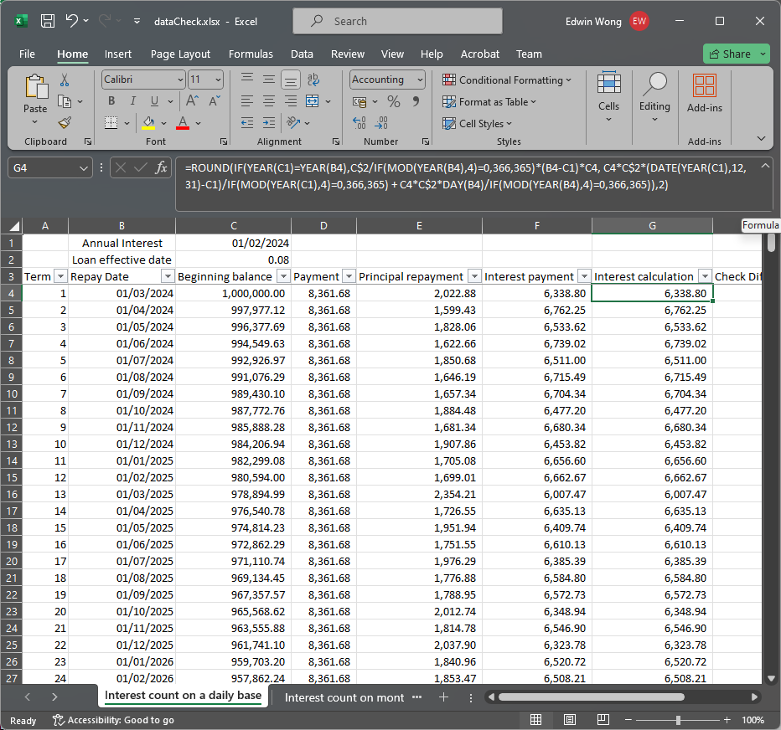Click the Cut scissors icon
This screenshot has width=781, height=730.
[65, 80]
